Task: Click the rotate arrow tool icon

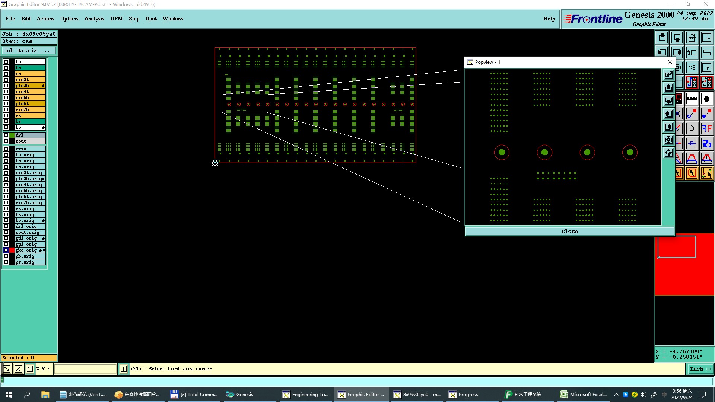Action: [692, 129]
